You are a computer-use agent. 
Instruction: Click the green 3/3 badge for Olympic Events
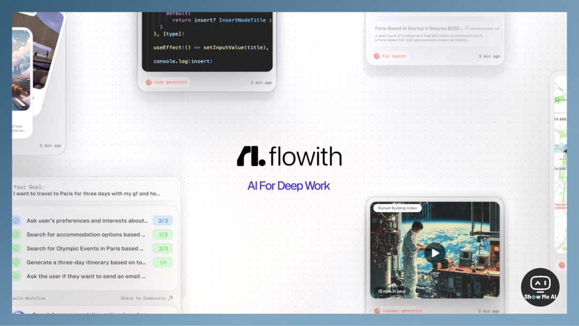click(163, 248)
